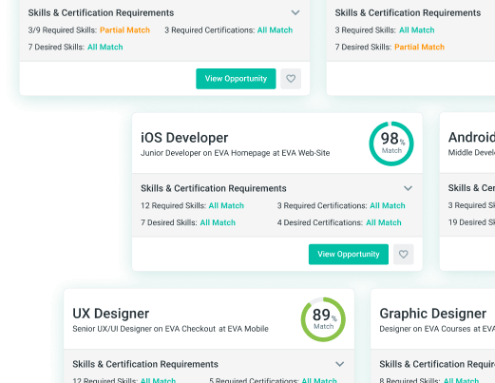Click the 98% Match progress ring
The image size is (495, 383).
coord(391,144)
